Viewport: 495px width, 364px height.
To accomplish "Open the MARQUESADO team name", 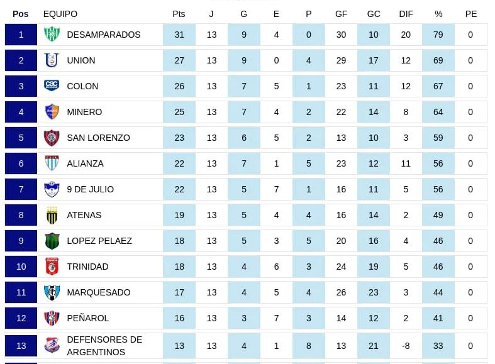I will click(98, 292).
